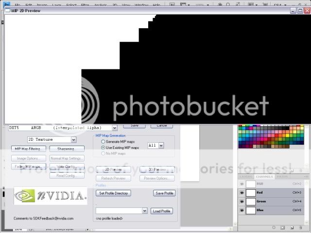Select the Green channel row

coord(271,201)
